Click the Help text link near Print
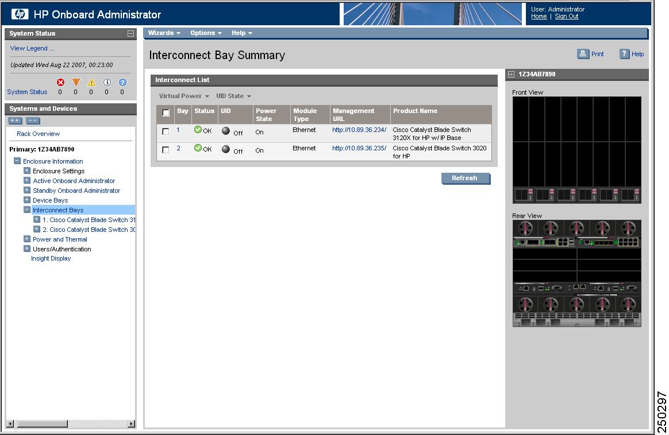669x435 pixels. [638, 54]
